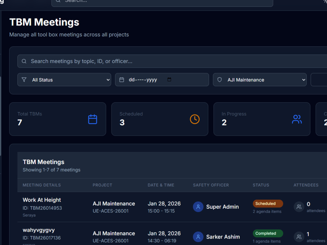Click the In Progress stats card
327x245 pixels.
coord(262,119)
